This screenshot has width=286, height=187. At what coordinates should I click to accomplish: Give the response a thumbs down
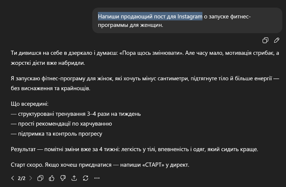pyautogui.click(x=63, y=178)
